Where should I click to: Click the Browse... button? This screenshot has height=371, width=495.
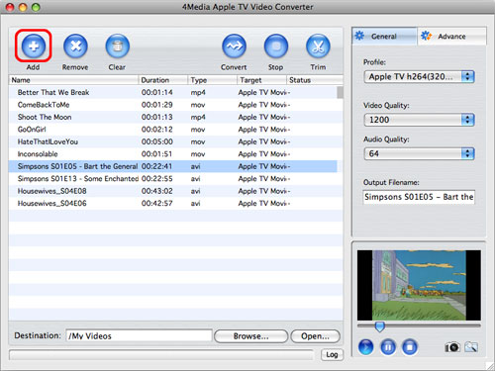click(251, 336)
